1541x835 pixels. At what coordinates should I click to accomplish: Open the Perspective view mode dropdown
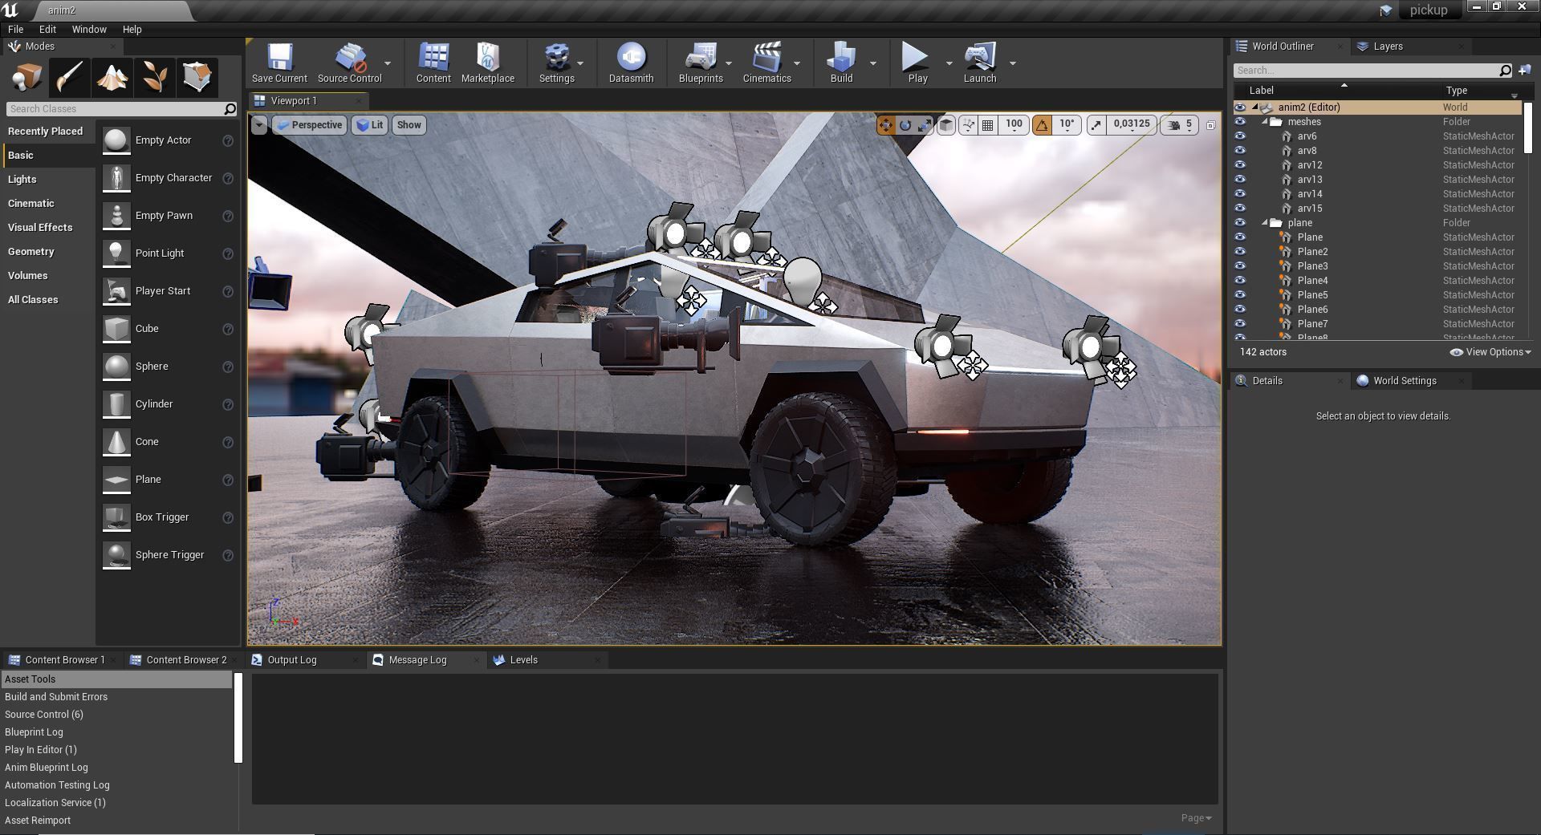tap(310, 125)
